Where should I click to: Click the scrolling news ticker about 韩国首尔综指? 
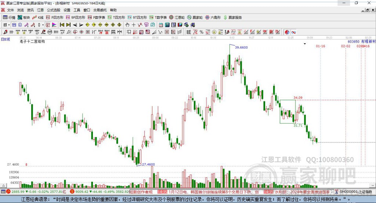(214, 192)
